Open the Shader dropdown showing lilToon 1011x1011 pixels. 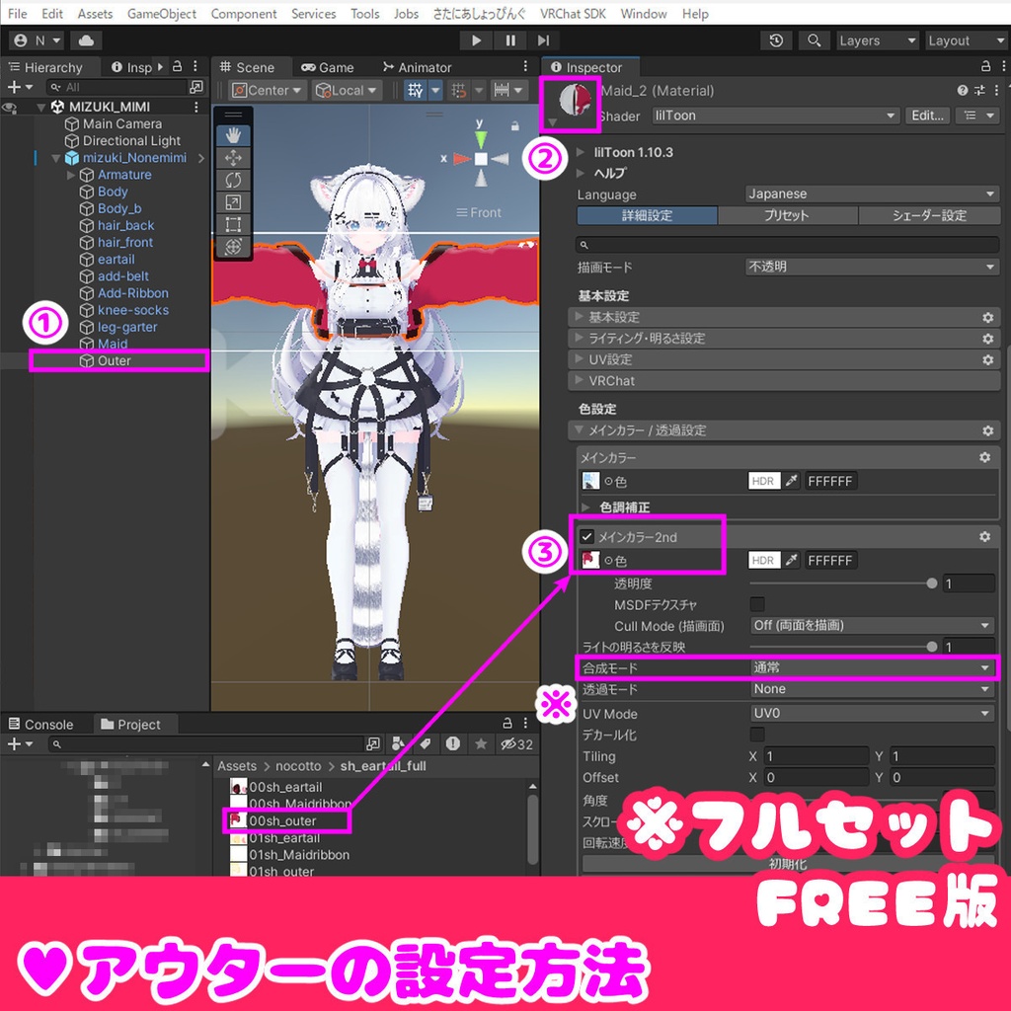point(775,116)
